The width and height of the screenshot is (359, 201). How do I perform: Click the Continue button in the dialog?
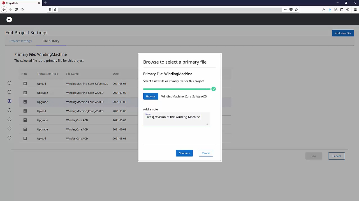click(184, 153)
